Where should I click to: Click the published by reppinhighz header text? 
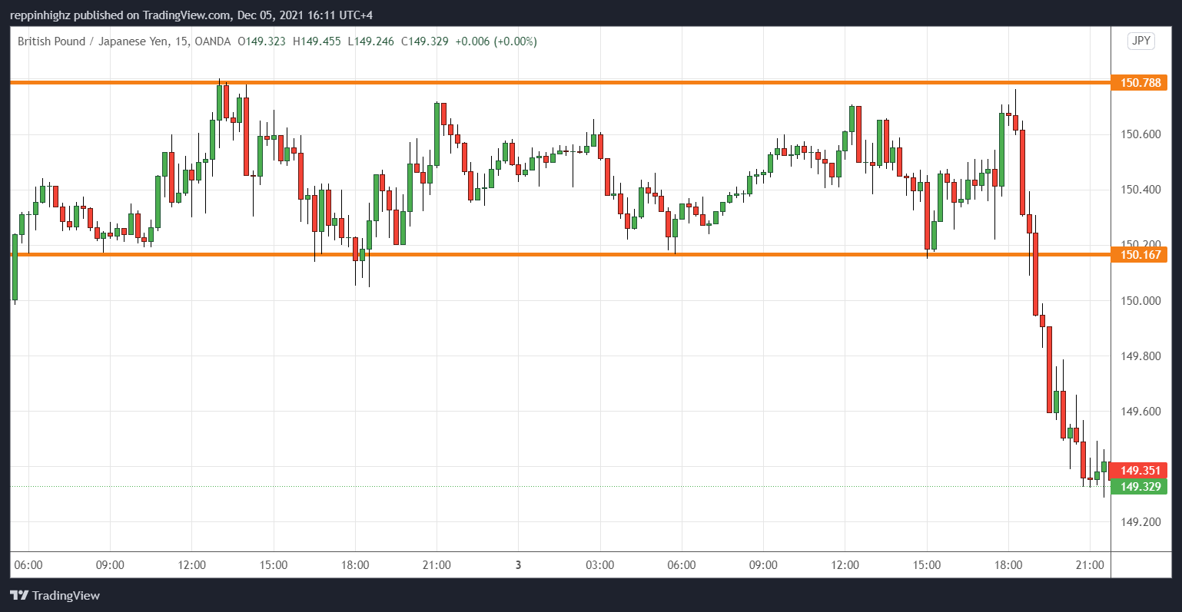[191, 15]
